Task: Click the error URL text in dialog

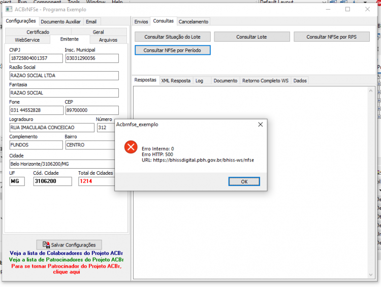Action: pos(198,160)
